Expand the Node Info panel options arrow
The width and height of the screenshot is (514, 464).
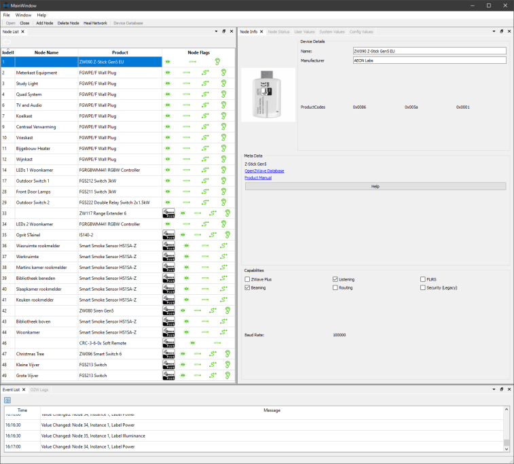494,31
